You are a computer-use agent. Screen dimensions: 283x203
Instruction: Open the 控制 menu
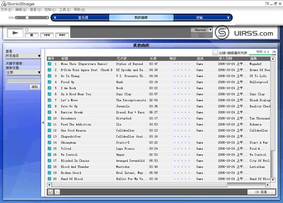50,9
